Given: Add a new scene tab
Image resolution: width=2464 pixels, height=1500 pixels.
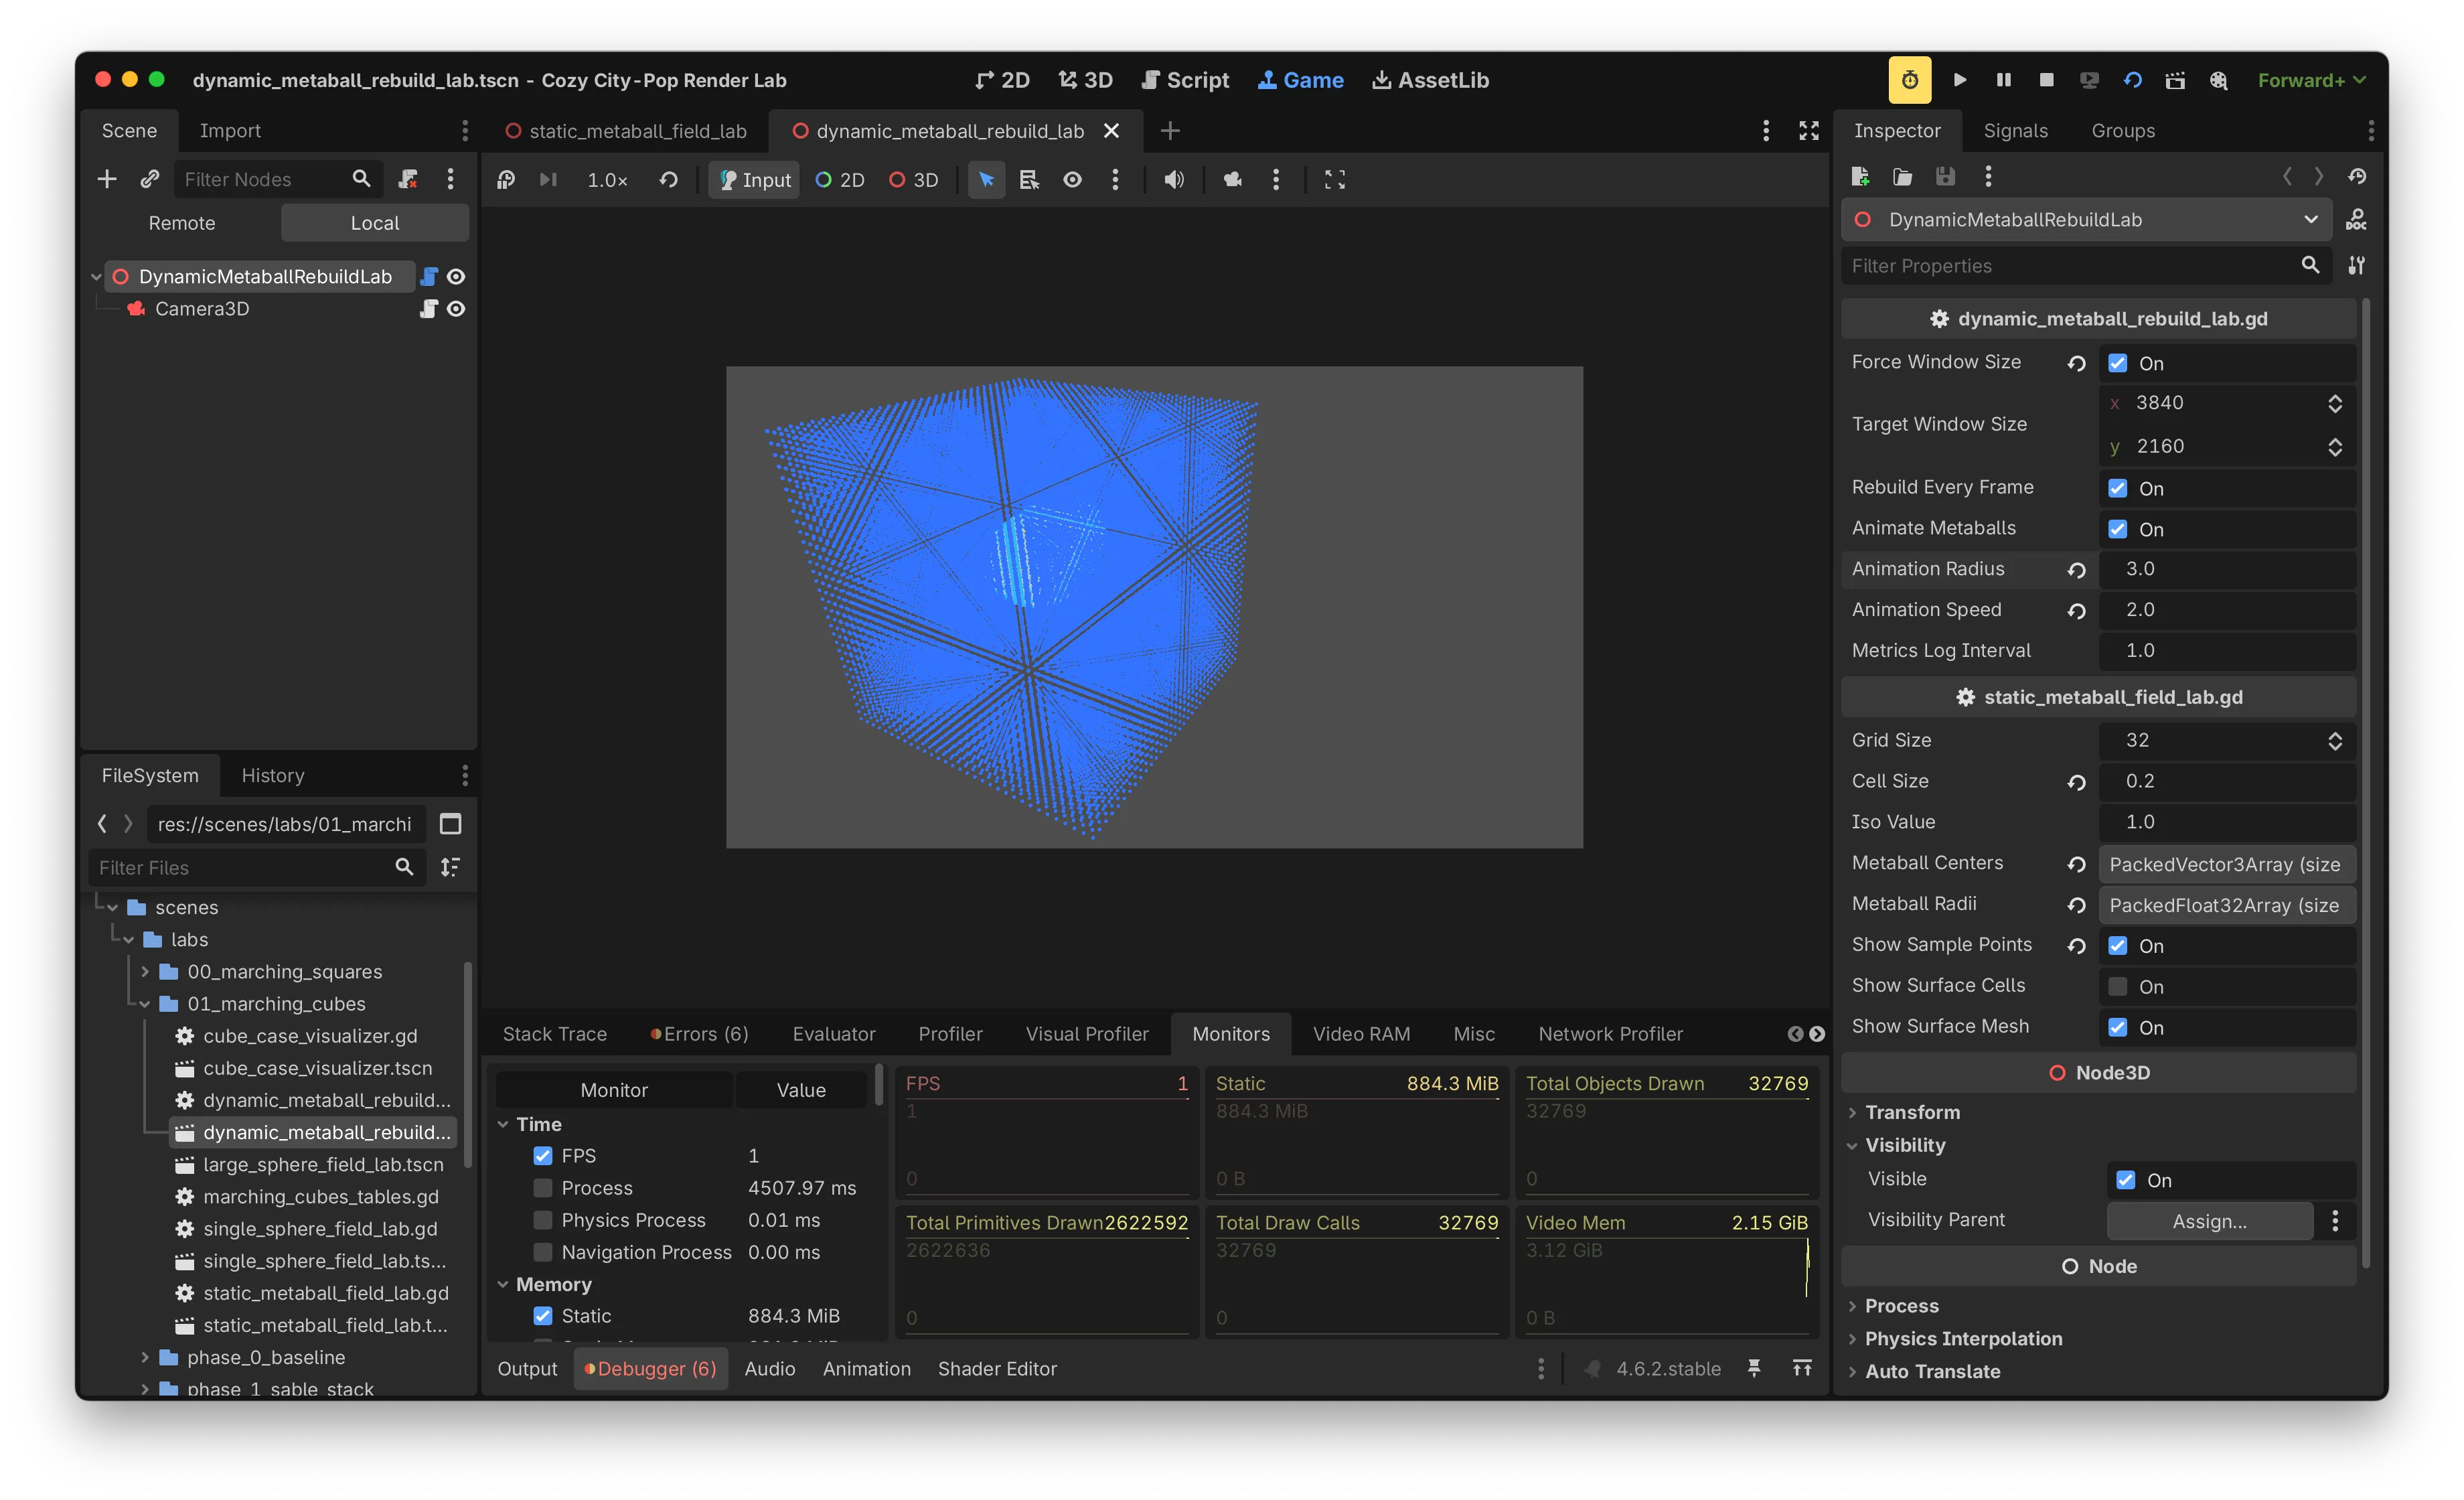Looking at the screenshot, I should coord(1170,131).
